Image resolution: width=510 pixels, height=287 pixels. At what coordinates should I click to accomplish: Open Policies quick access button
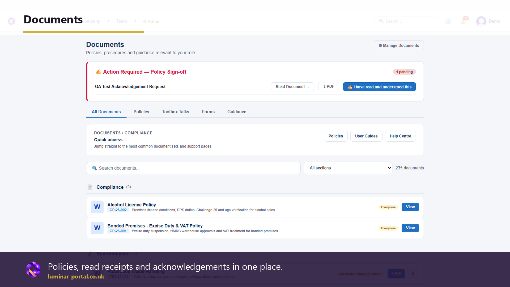coord(335,136)
